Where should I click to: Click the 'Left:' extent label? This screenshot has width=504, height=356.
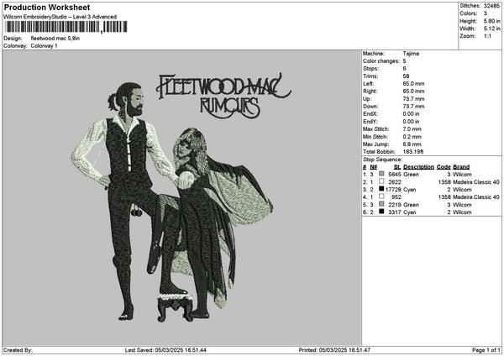click(x=369, y=84)
